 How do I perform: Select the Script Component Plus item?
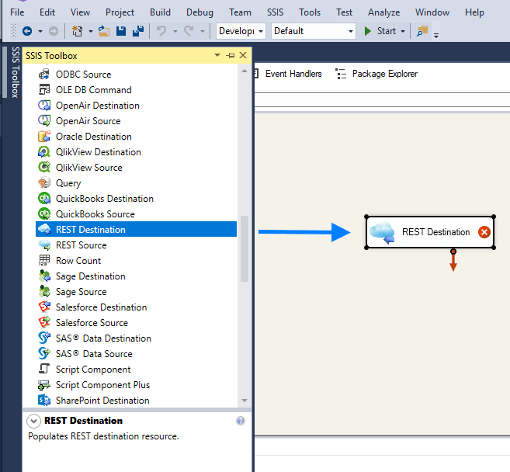pyautogui.click(x=102, y=385)
